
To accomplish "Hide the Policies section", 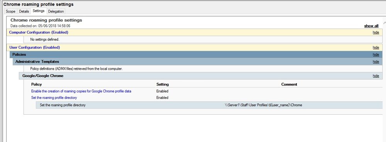I will (376, 54).
